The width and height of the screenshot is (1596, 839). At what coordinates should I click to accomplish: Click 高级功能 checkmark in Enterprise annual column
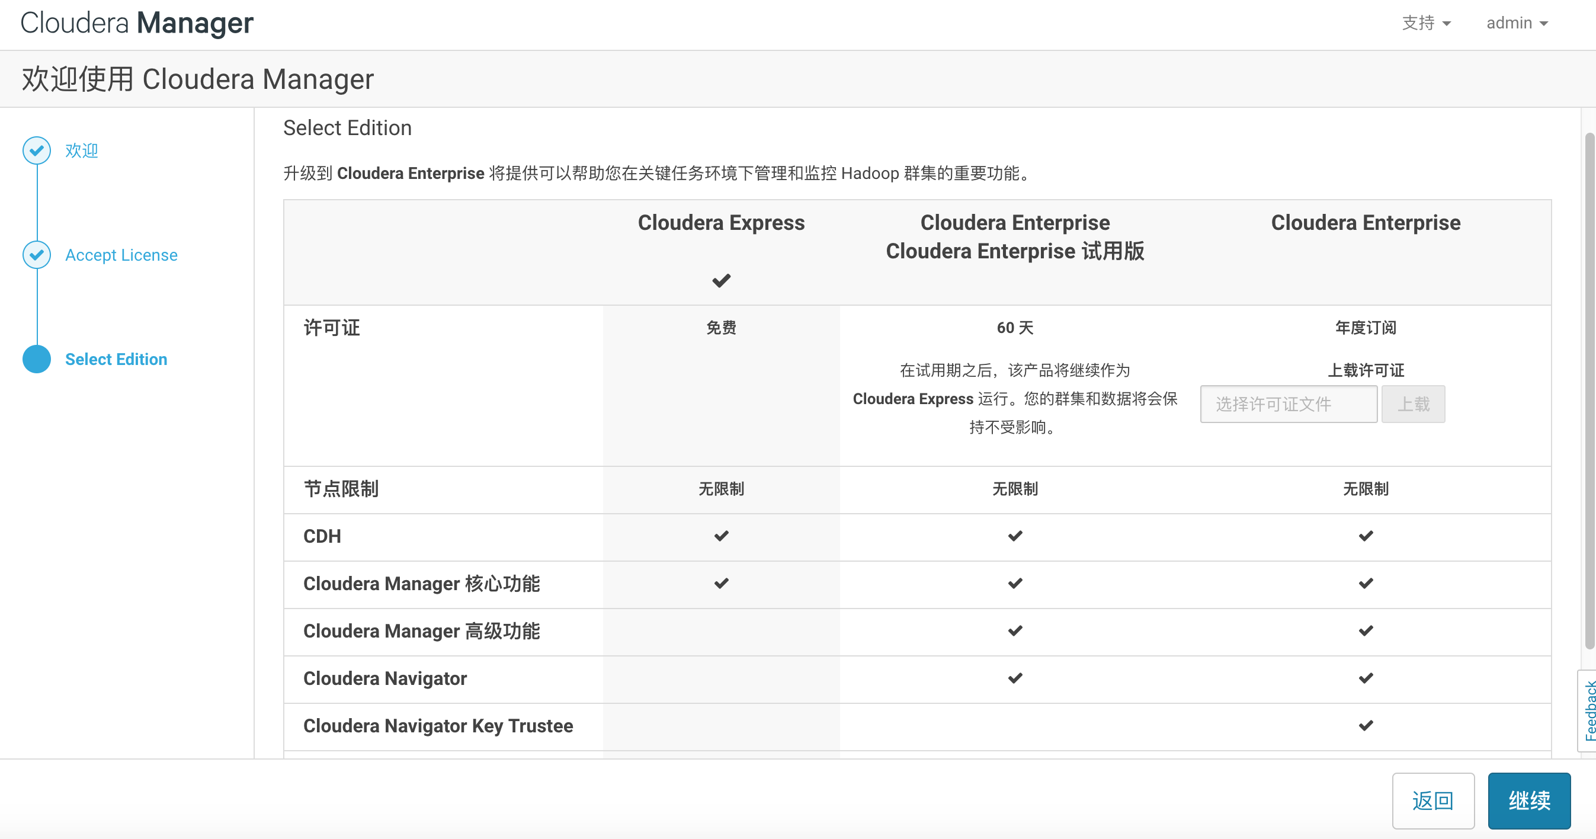(1366, 631)
